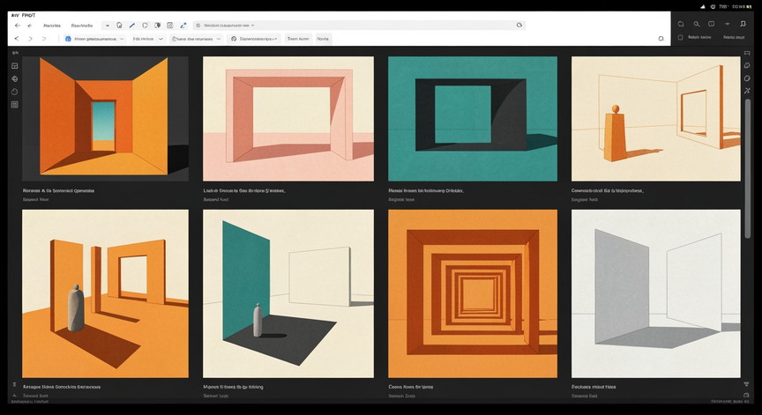Open the pink arch thumbnail
The image size is (762, 415).
coord(288,118)
